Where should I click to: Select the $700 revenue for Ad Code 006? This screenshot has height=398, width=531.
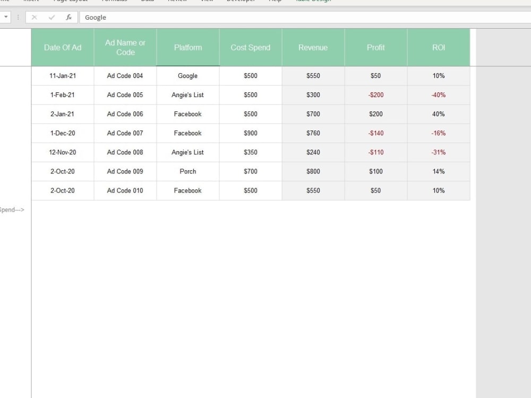pyautogui.click(x=313, y=114)
